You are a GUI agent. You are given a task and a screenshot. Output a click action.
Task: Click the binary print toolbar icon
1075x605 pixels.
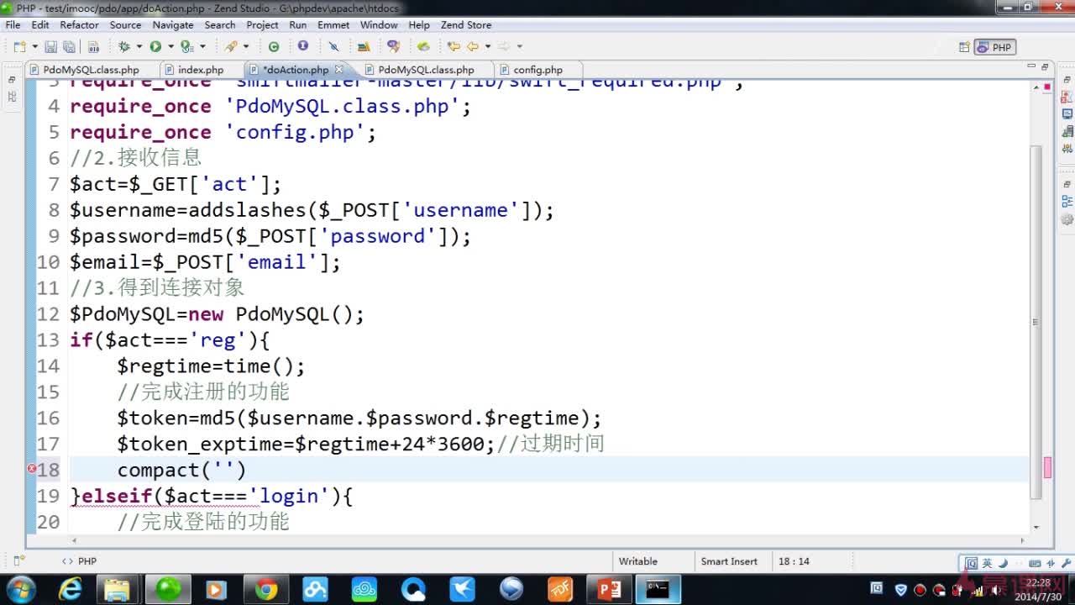[x=93, y=47]
